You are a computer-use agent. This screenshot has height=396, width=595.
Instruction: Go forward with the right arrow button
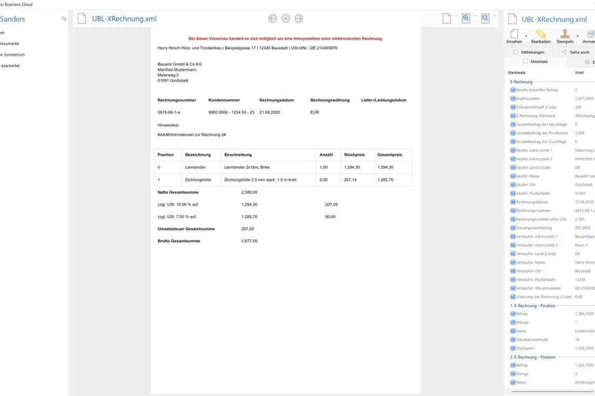(x=299, y=18)
